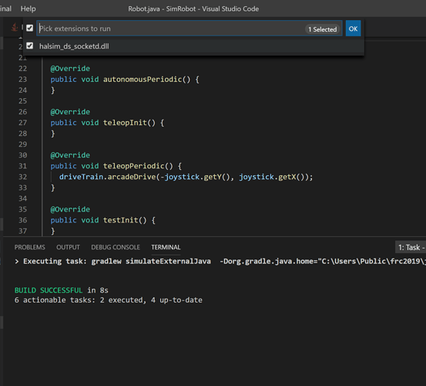Click the @Override annotation above testInit
426x386 pixels.
tap(70, 209)
